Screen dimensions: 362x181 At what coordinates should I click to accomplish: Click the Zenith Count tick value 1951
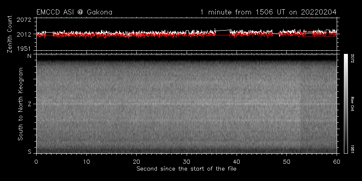pos(24,48)
